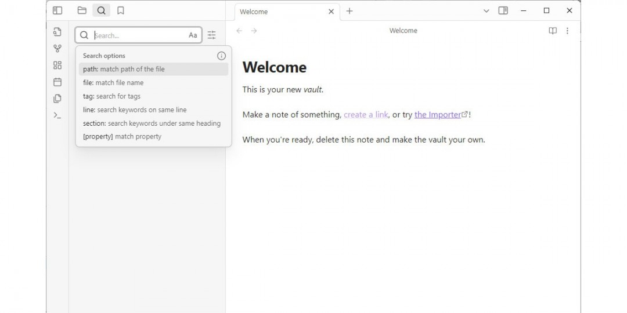
Task: Open the quick switcher from the ribbon
Action: (57, 32)
